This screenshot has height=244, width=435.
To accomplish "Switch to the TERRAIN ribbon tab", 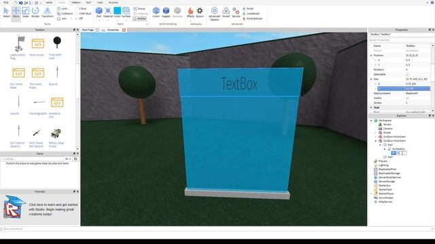I will [75, 3].
